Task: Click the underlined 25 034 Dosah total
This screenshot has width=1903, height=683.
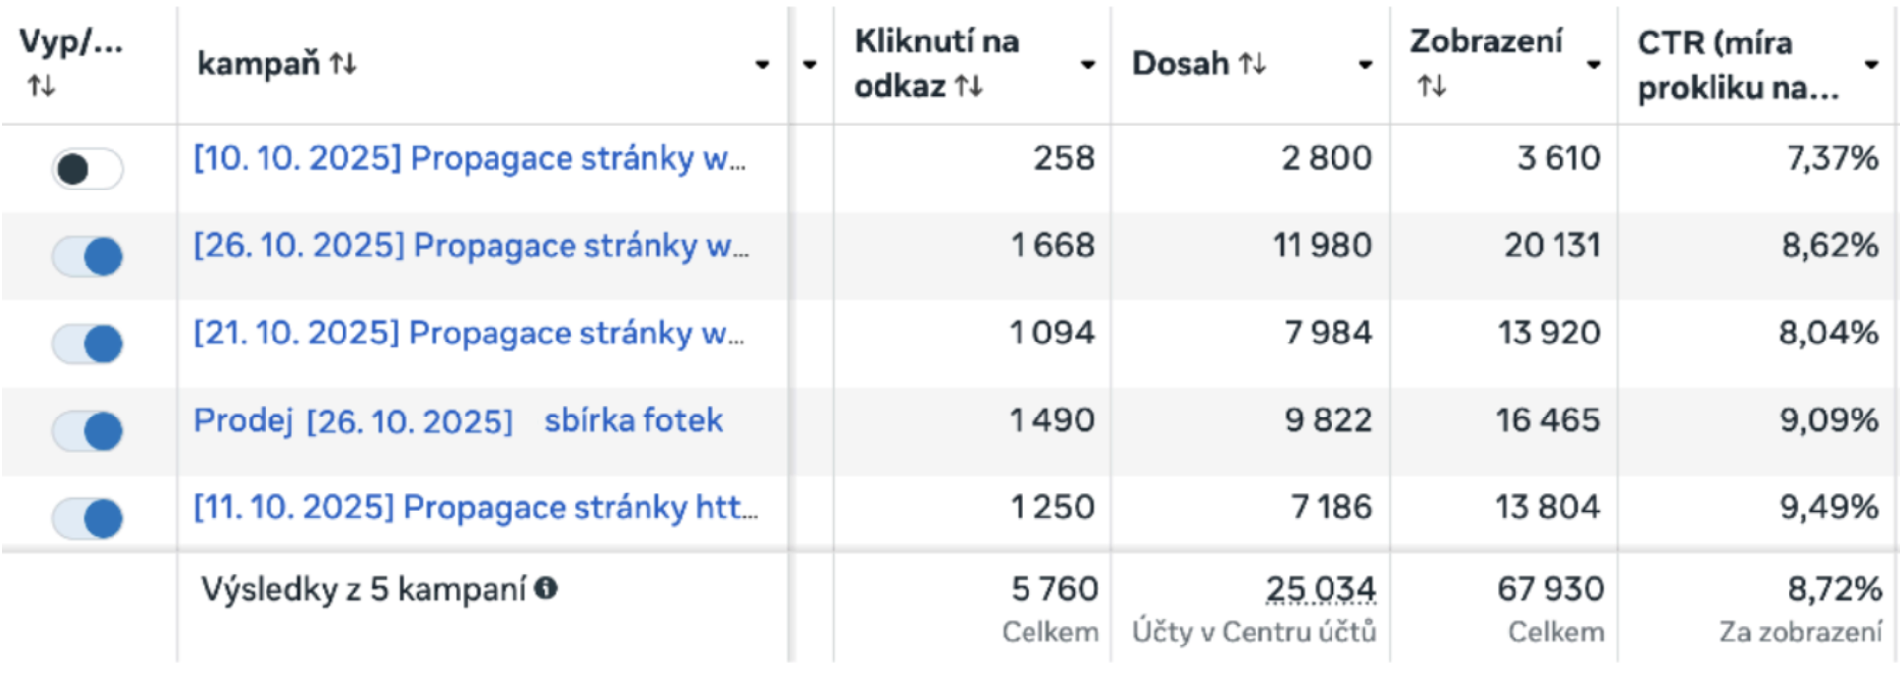Action: (1321, 589)
